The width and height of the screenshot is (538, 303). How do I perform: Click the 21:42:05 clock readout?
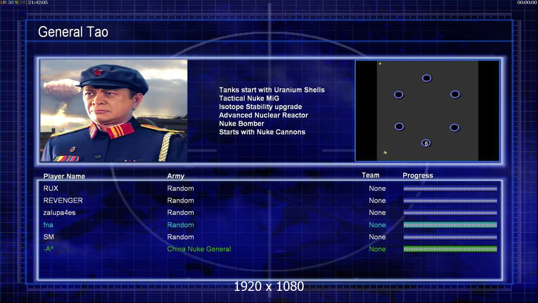38,3
